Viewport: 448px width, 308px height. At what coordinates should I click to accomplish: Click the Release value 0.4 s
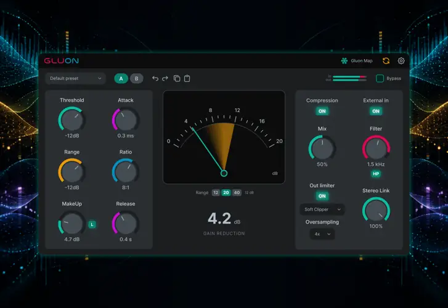tap(126, 240)
